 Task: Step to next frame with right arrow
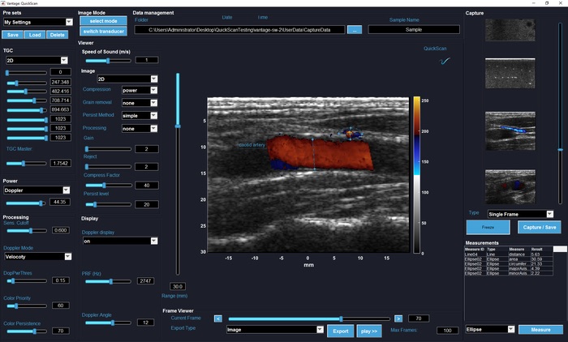[399, 318]
